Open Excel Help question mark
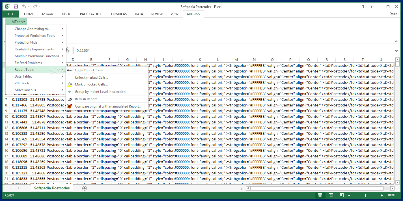Viewport: 403px width, 201px height. pyautogui.click(x=363, y=7)
